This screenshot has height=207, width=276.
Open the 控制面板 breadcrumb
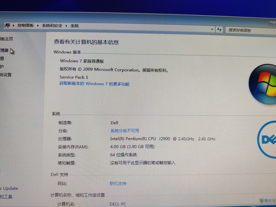[25, 25]
